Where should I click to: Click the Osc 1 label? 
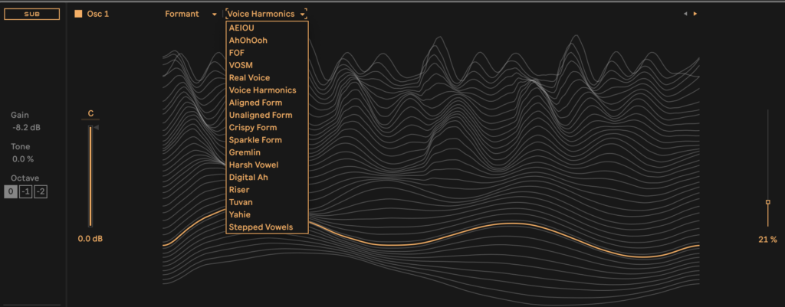(x=97, y=14)
